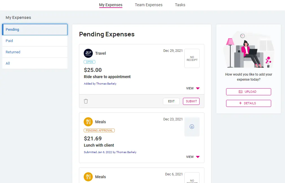
Task: Click the plus icon on the DETAILS button
Action: (x=240, y=103)
